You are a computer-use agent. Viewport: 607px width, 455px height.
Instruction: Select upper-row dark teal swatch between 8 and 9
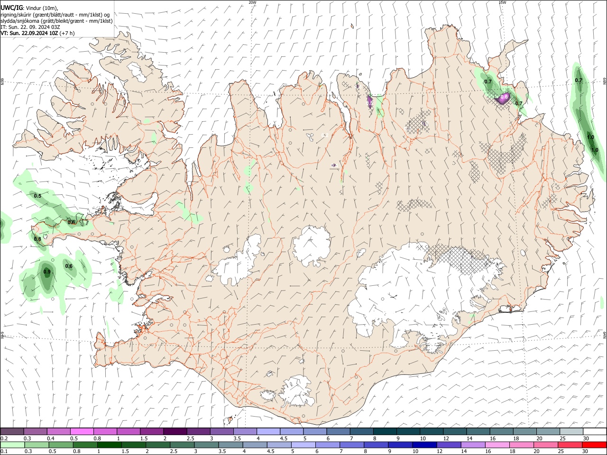click(385, 432)
